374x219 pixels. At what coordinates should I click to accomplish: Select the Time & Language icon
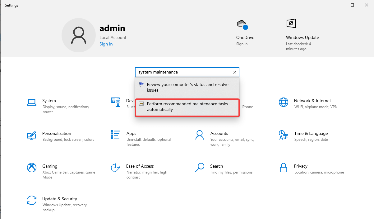tap(283, 135)
